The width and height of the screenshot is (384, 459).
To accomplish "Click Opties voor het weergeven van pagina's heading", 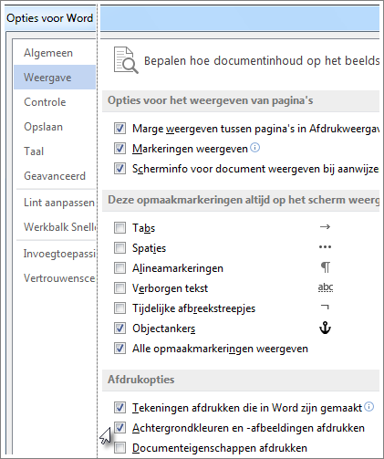I will coord(211,100).
